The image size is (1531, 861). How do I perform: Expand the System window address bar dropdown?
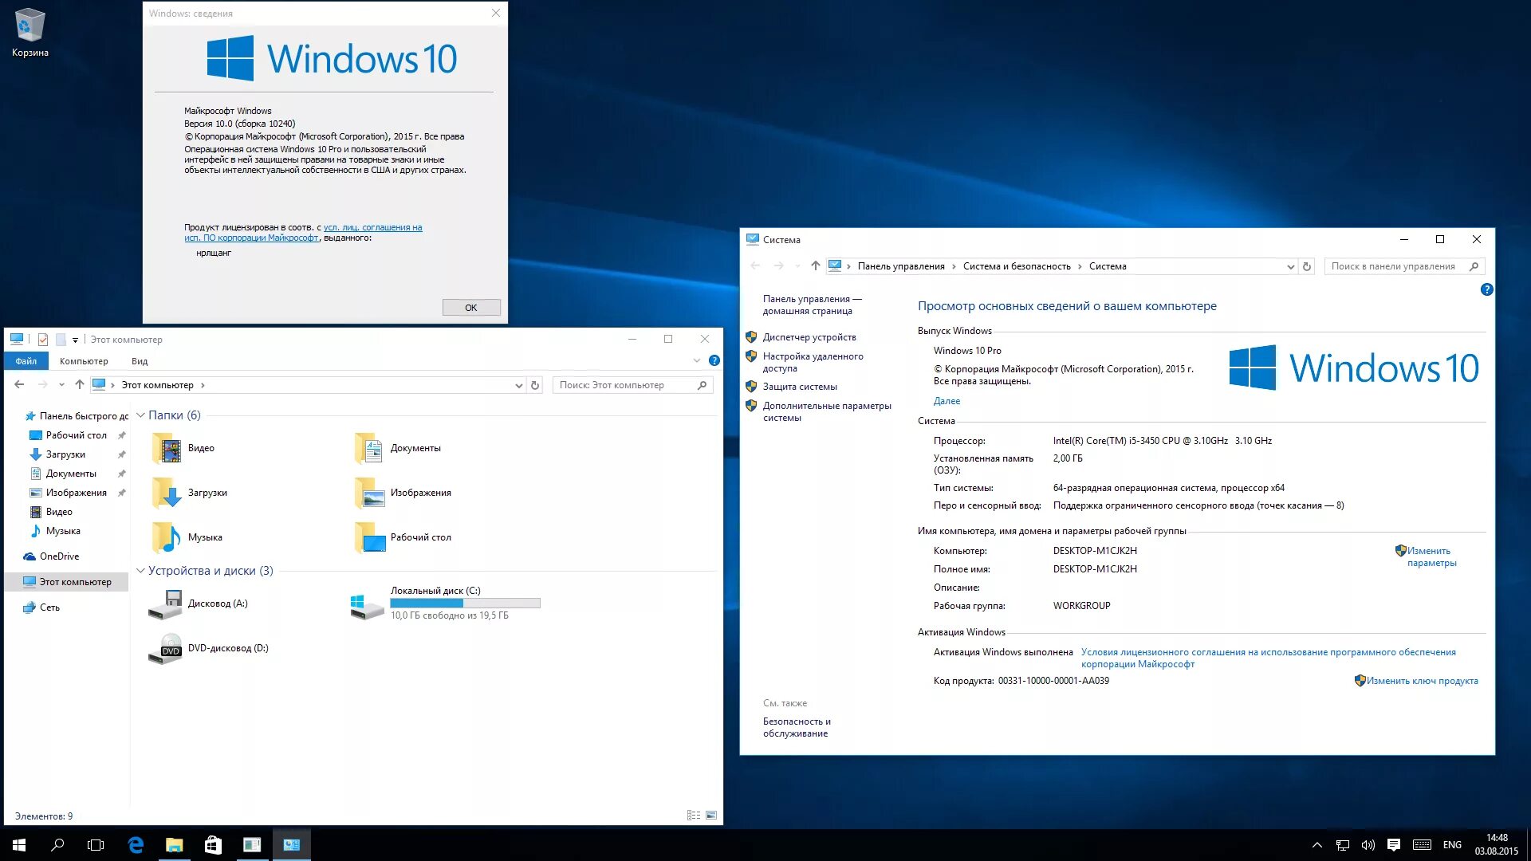point(1290,267)
